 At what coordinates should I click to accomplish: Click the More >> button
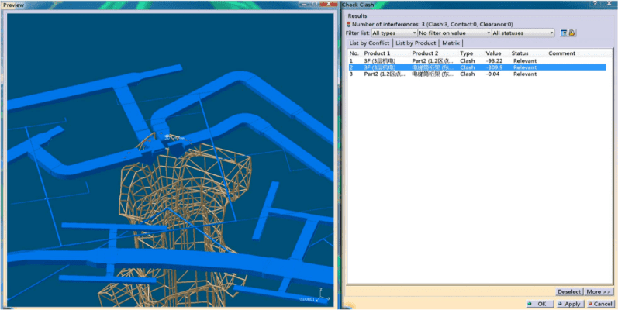pos(599,291)
